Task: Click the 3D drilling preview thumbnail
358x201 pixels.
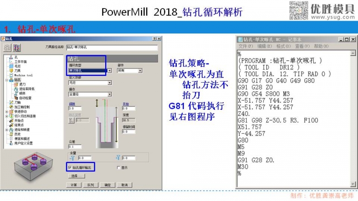Action: tap(34, 167)
